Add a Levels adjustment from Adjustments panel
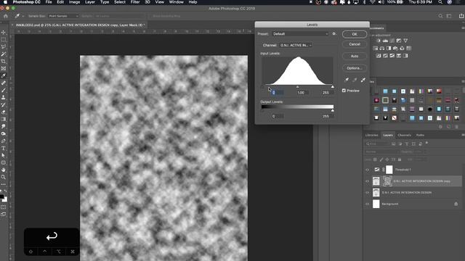 pyautogui.click(x=385, y=41)
